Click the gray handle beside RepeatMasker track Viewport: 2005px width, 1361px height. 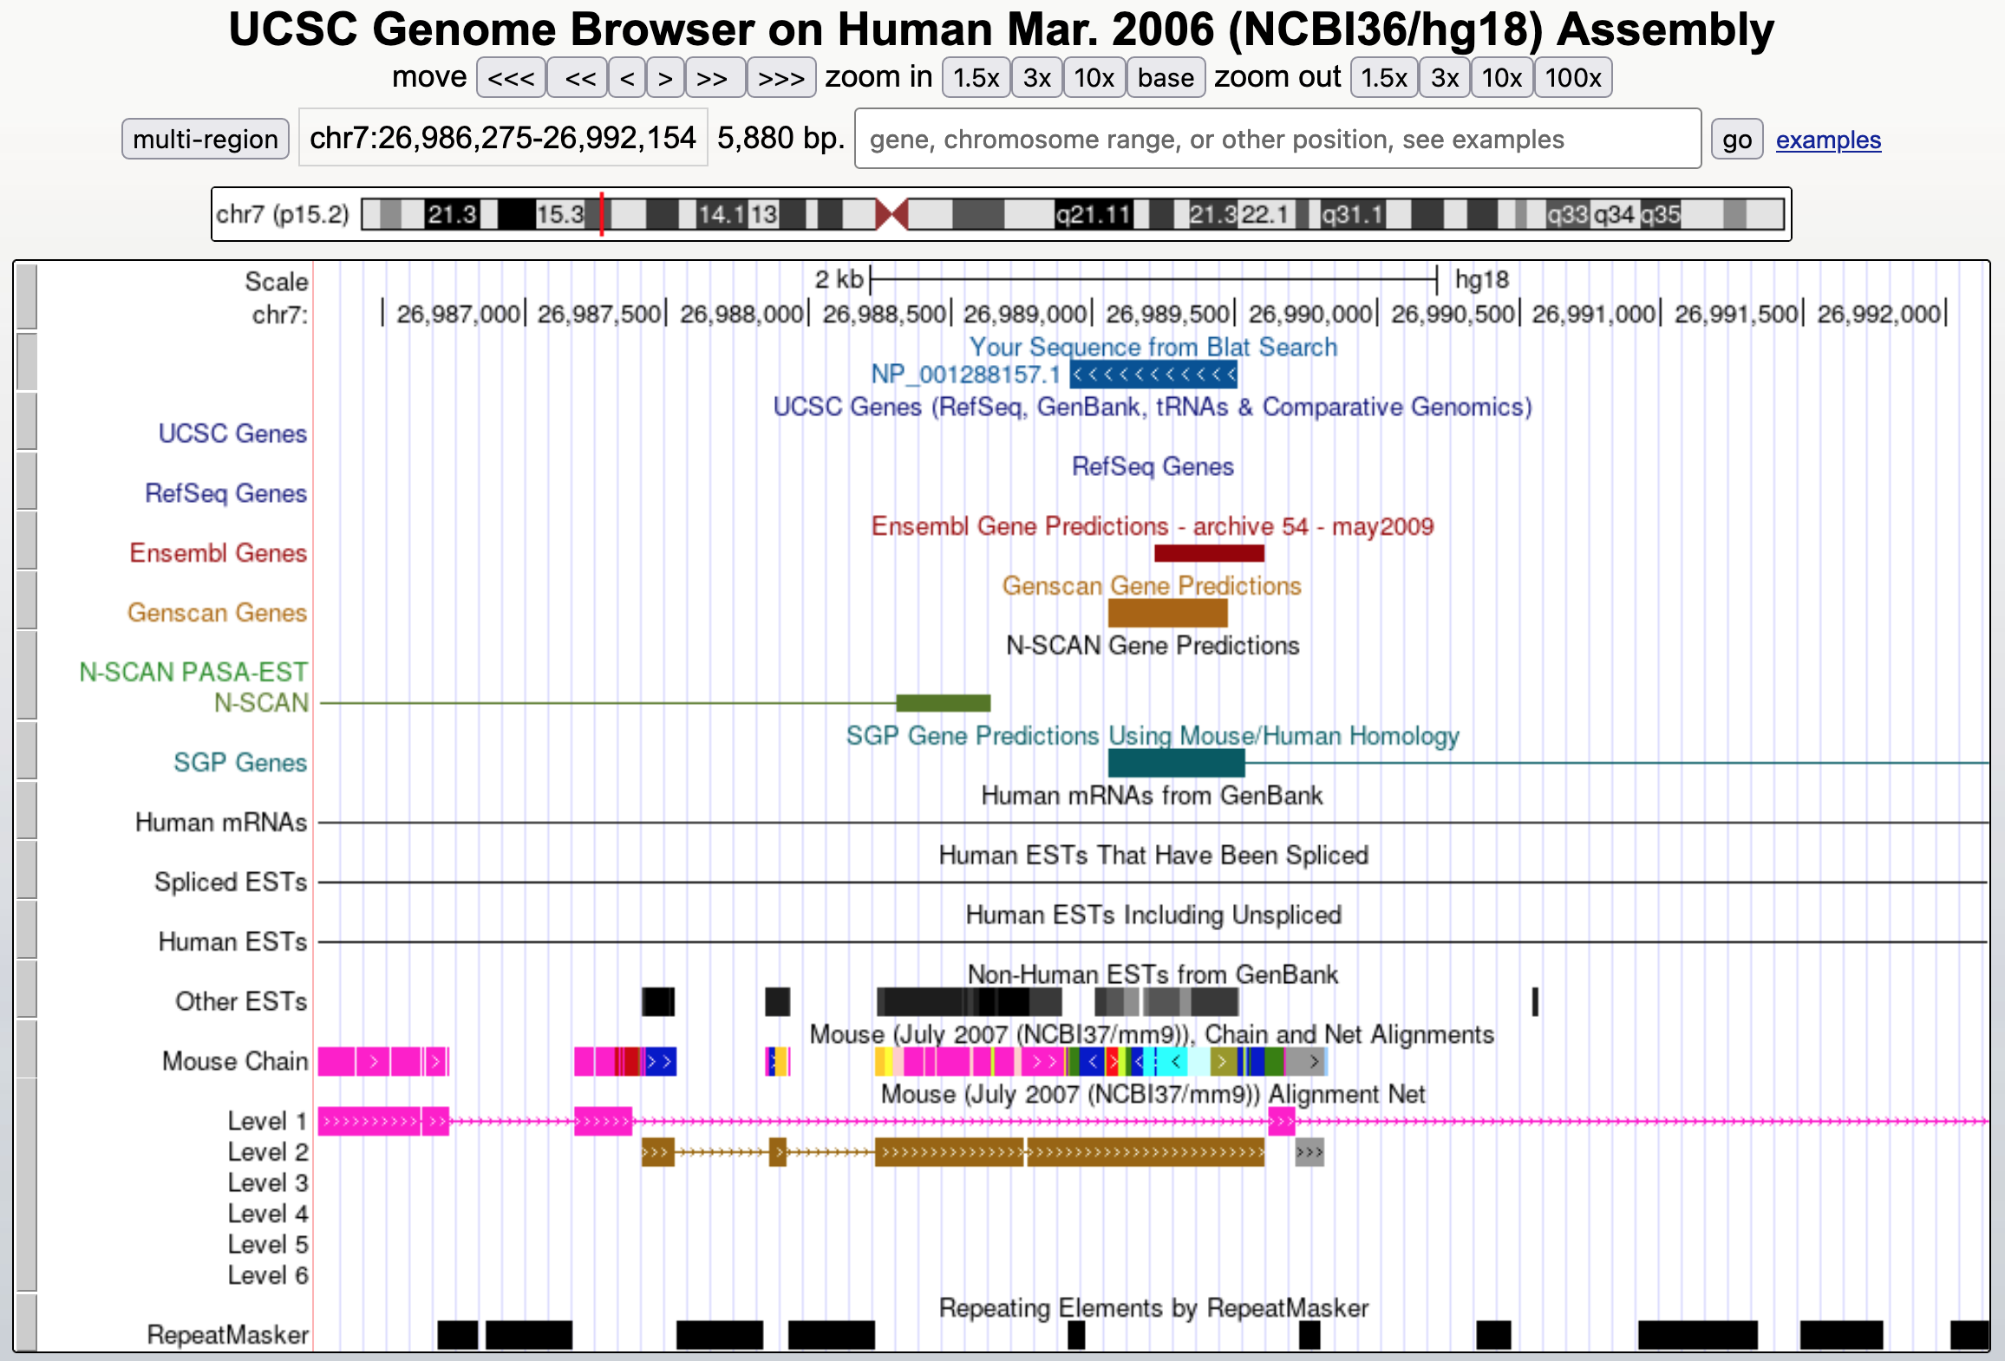click(26, 1322)
